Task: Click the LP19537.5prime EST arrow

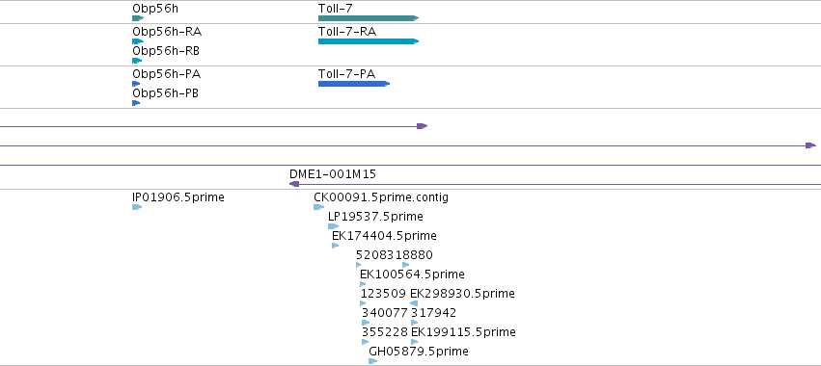Action: pyautogui.click(x=333, y=226)
